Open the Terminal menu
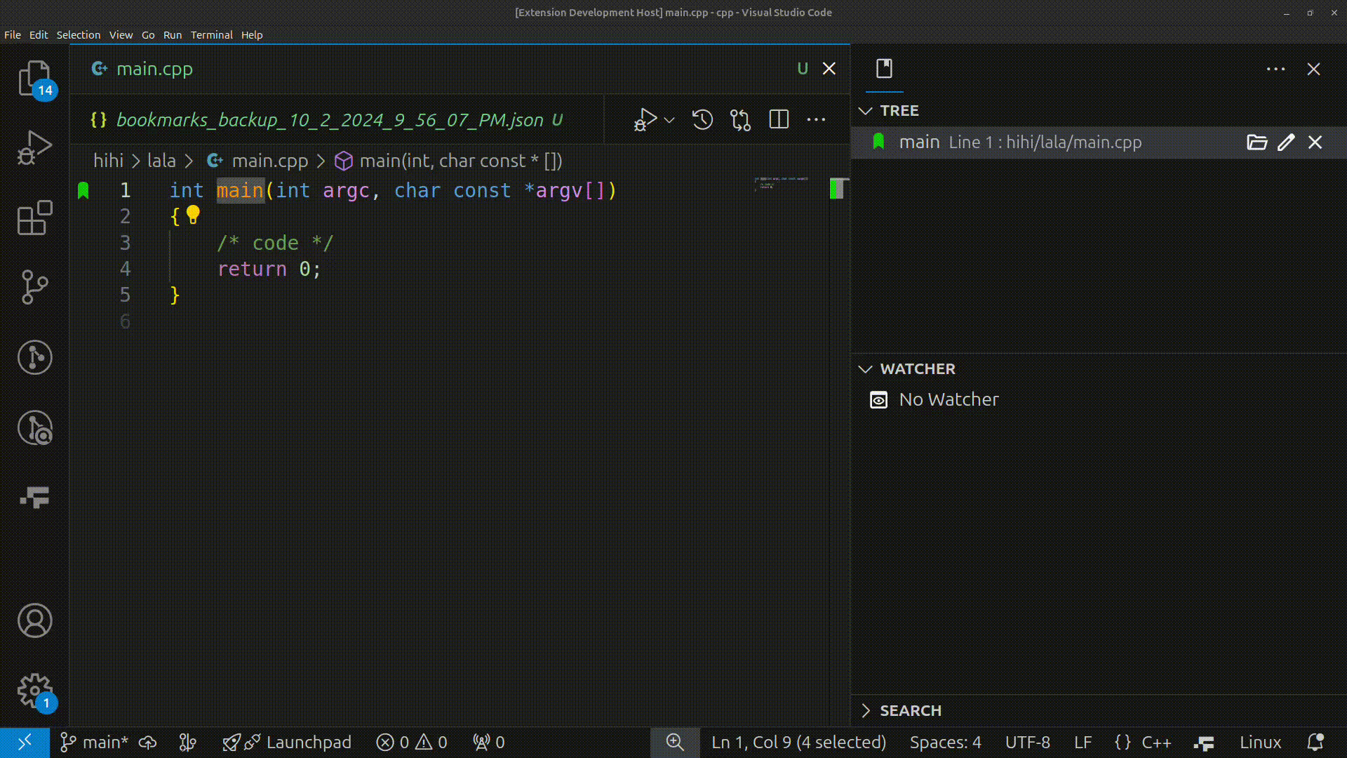This screenshot has height=758, width=1347. point(211,35)
